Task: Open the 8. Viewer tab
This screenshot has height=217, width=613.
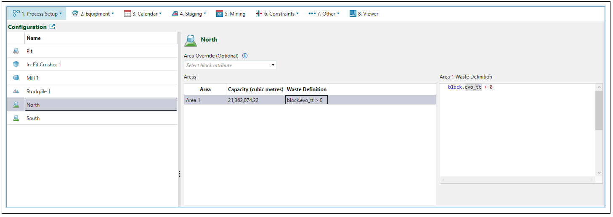Action: [364, 14]
